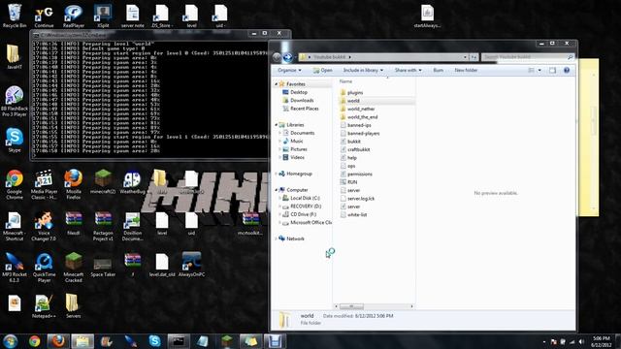Open QuickTime Player desktop icon
The height and width of the screenshot is (349, 621).
[x=44, y=268]
